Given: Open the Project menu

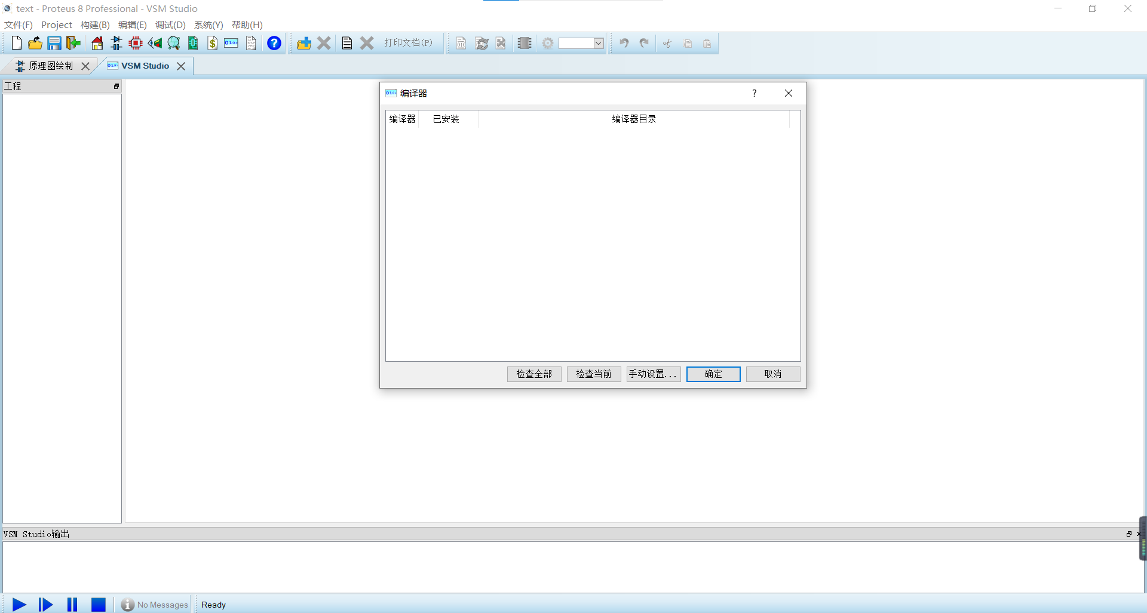Looking at the screenshot, I should (57, 24).
